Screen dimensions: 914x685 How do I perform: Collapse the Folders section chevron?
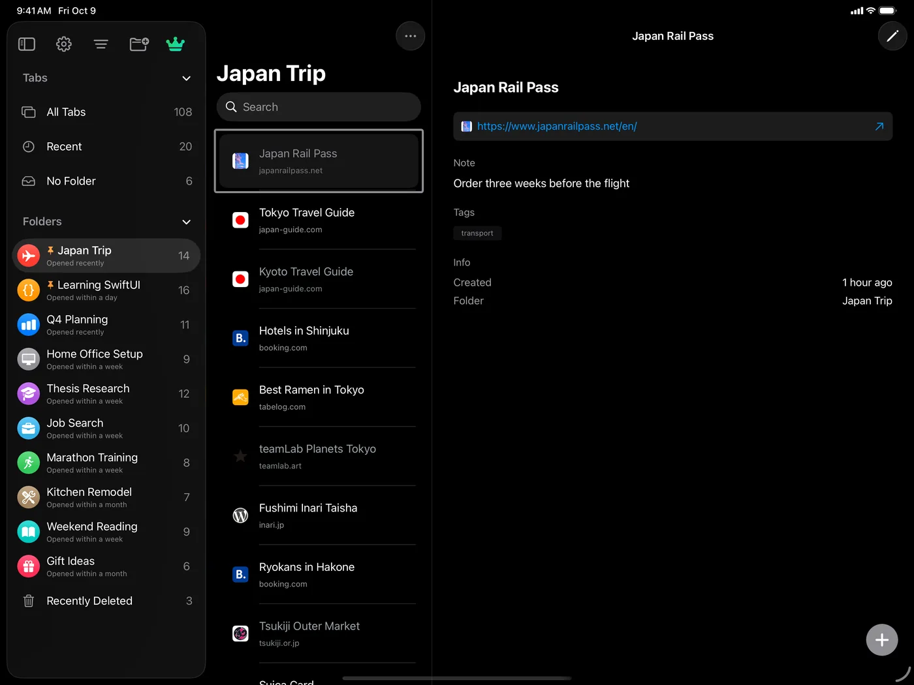click(186, 222)
